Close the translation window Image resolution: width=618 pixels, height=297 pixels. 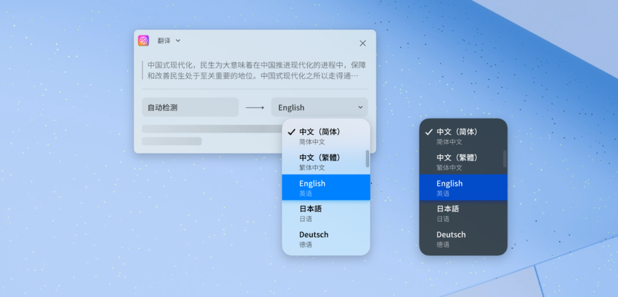coord(363,43)
